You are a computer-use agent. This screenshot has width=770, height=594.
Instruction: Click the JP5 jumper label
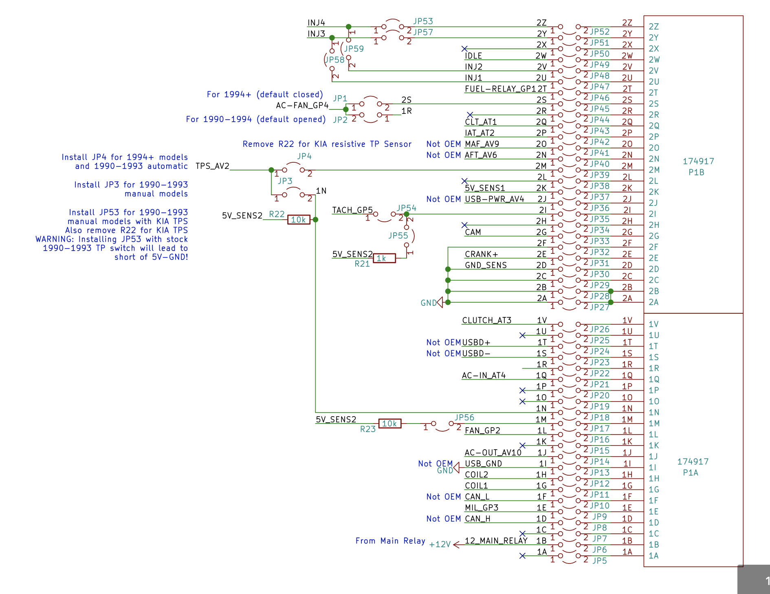click(599, 561)
